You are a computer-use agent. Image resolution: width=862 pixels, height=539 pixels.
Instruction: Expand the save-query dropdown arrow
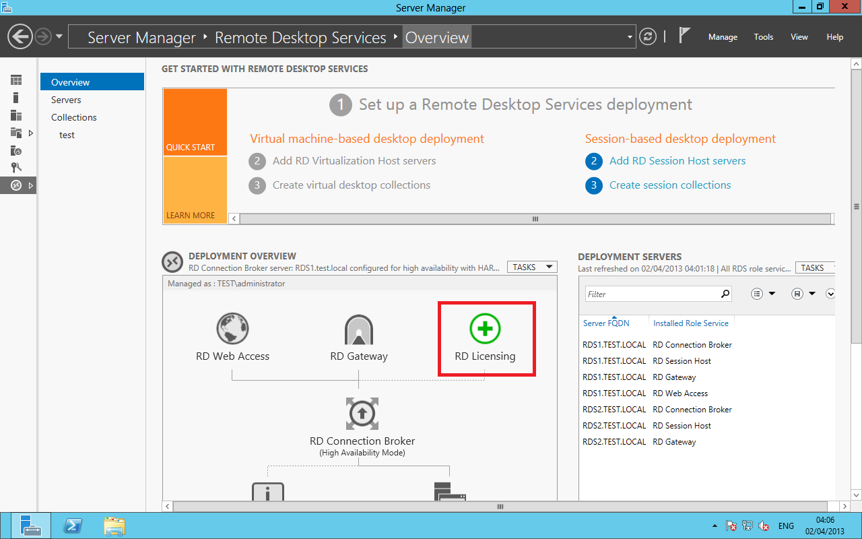click(x=813, y=294)
